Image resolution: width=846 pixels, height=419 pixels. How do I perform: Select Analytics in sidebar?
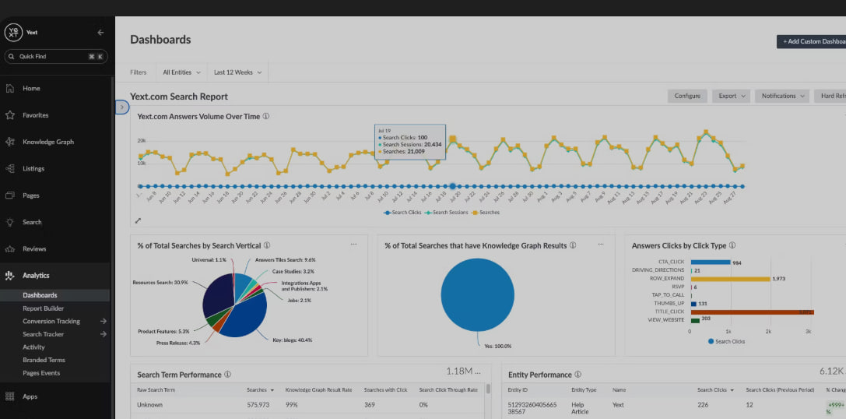36,276
